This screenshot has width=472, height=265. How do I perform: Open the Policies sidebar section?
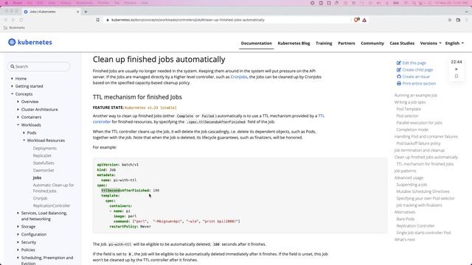click(x=28, y=250)
